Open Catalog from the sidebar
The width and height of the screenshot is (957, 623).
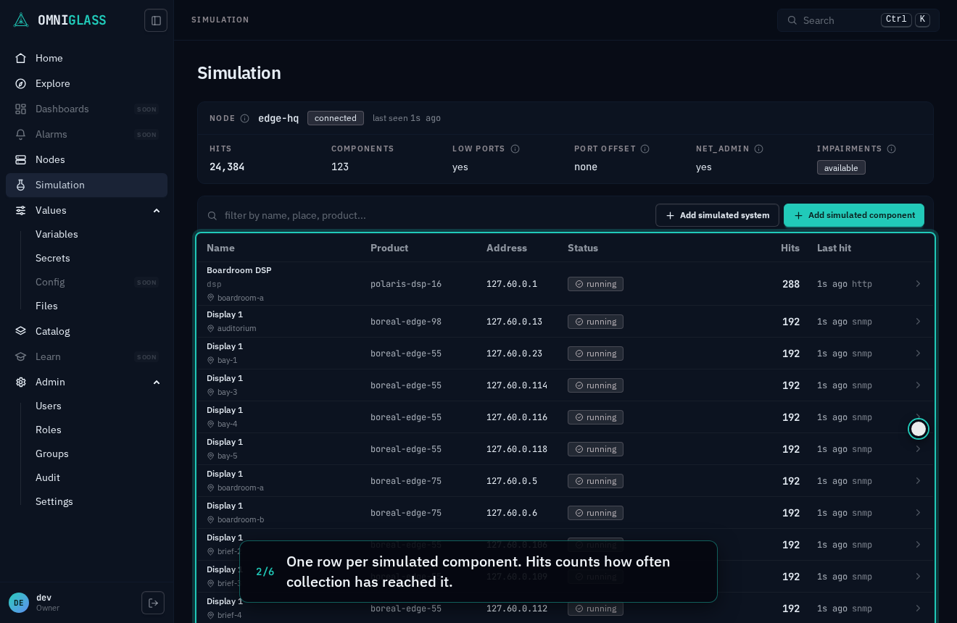(x=86, y=331)
